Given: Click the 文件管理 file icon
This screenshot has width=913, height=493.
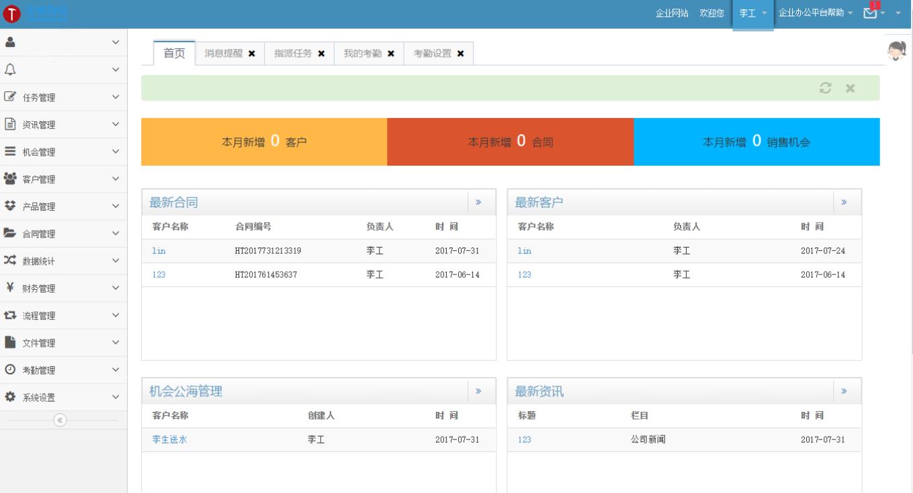Looking at the screenshot, I should pyautogui.click(x=10, y=342).
